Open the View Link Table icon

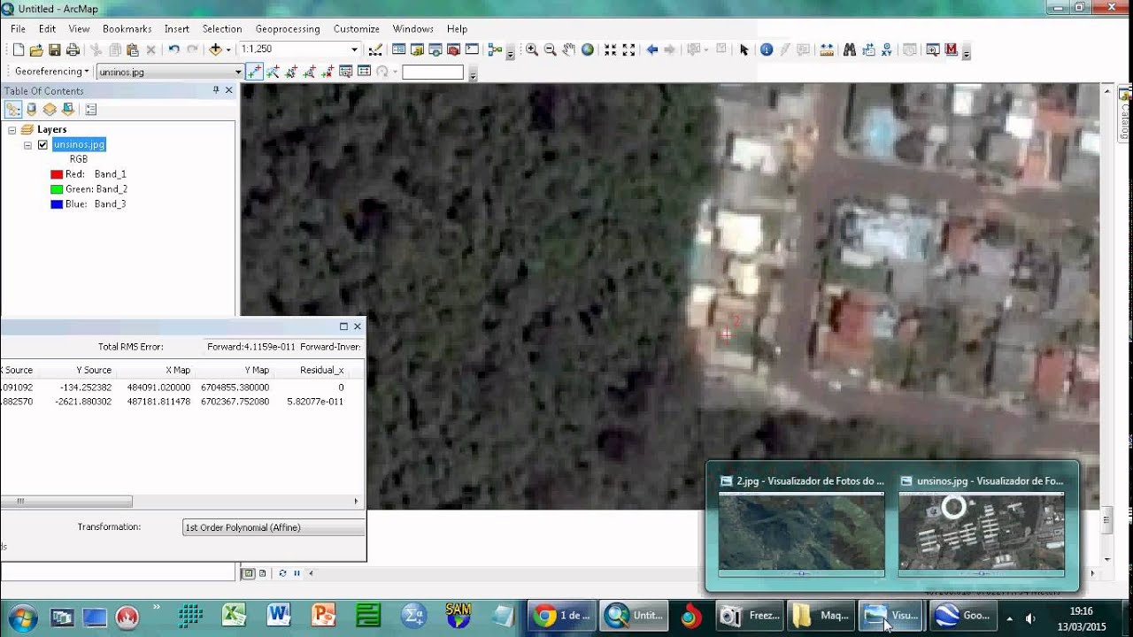click(x=364, y=72)
